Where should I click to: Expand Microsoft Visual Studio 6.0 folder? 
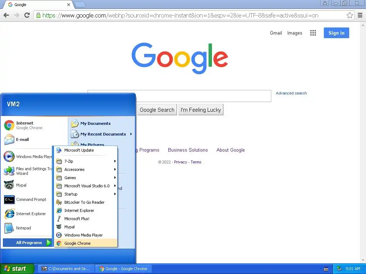pyautogui.click(x=86, y=186)
